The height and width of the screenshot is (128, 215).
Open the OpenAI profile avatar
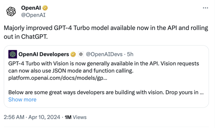[x=11, y=11]
